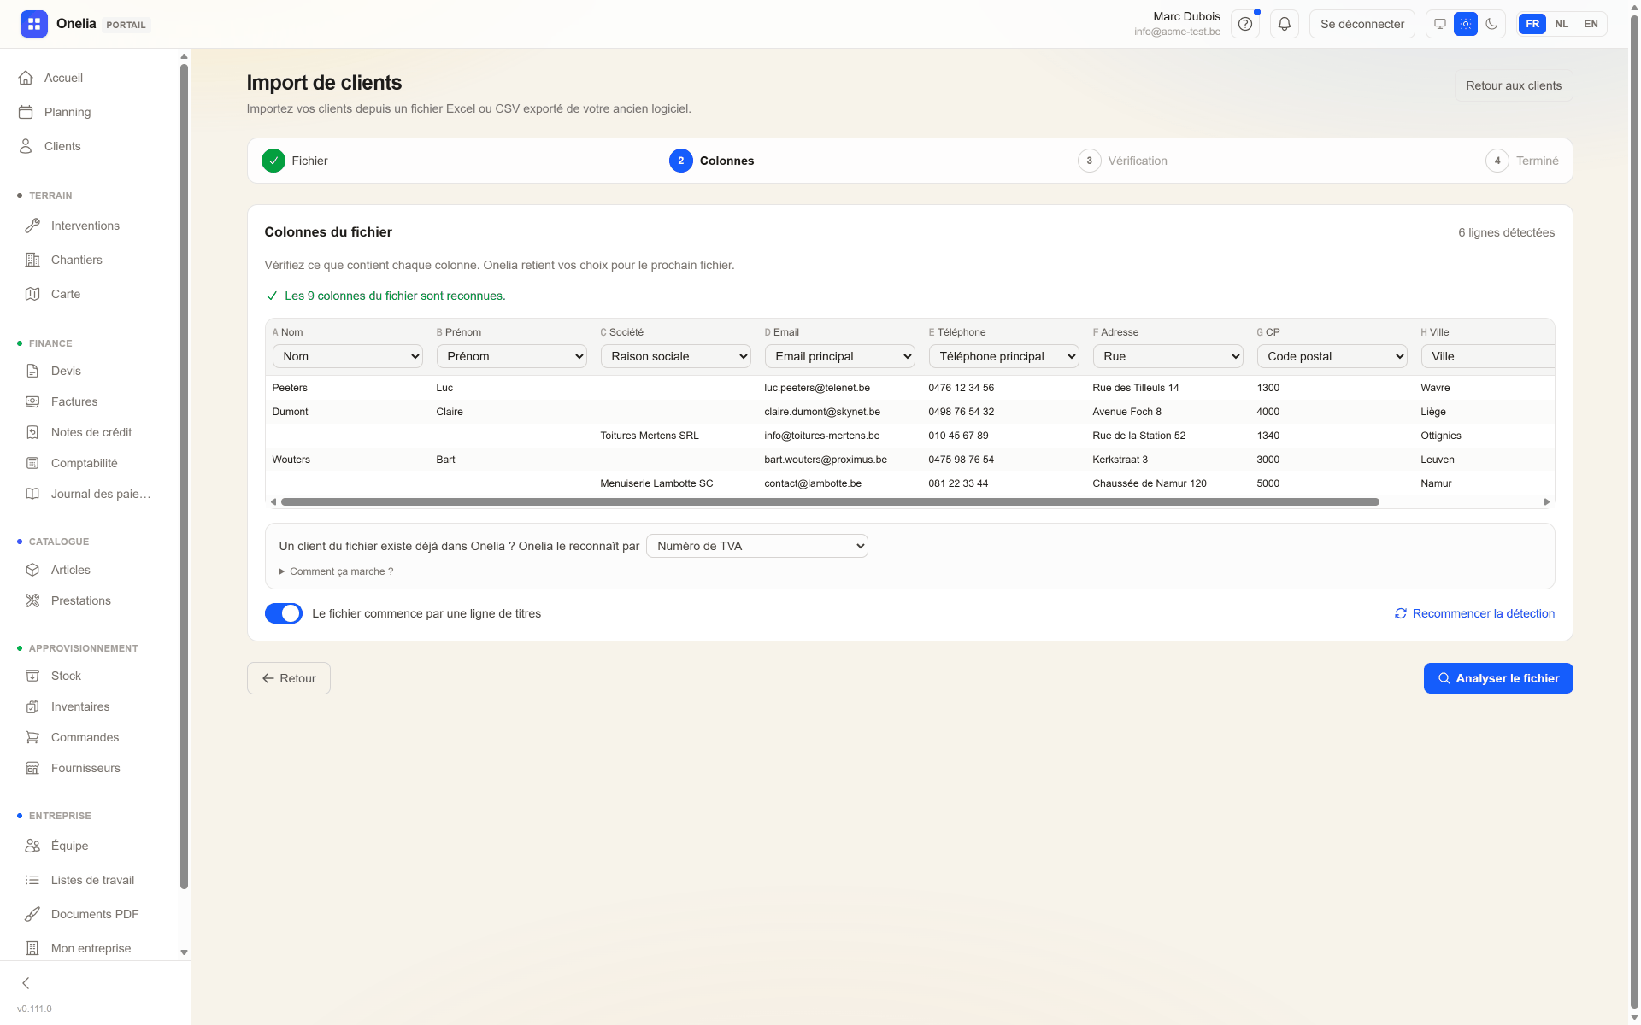This screenshot has height=1025, width=1641.
Task: Open Documents PDF in sidebar
Action: coord(93,914)
